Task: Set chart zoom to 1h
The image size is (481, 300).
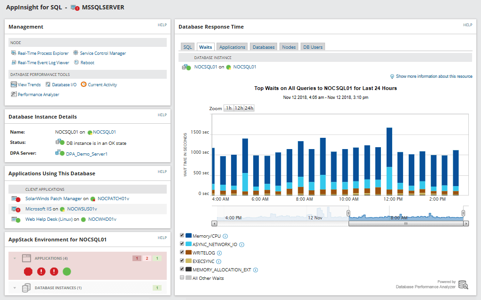Action: point(229,108)
